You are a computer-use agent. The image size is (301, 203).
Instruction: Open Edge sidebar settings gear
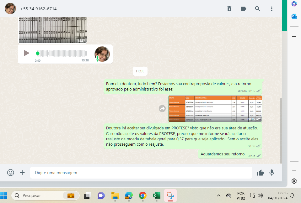click(x=294, y=181)
